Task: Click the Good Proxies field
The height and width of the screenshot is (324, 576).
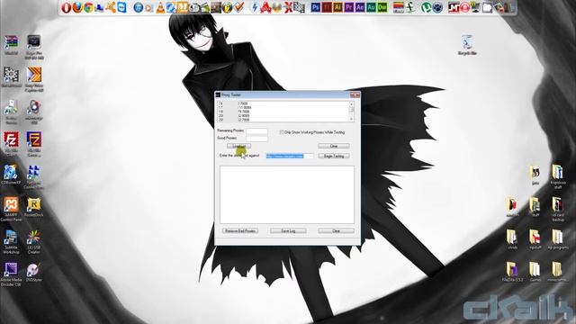Action: tap(256, 138)
